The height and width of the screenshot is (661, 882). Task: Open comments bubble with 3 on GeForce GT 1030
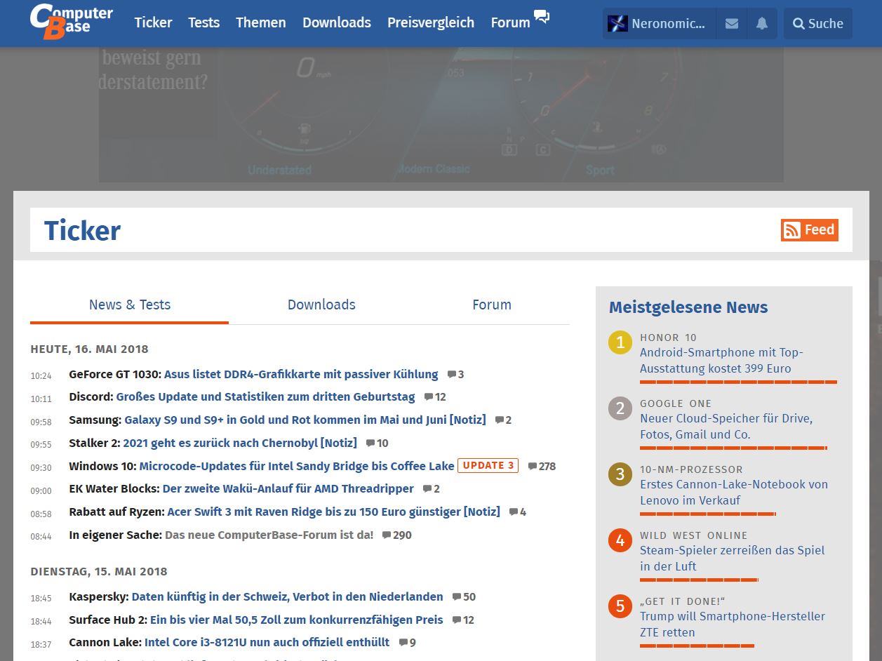click(x=455, y=375)
